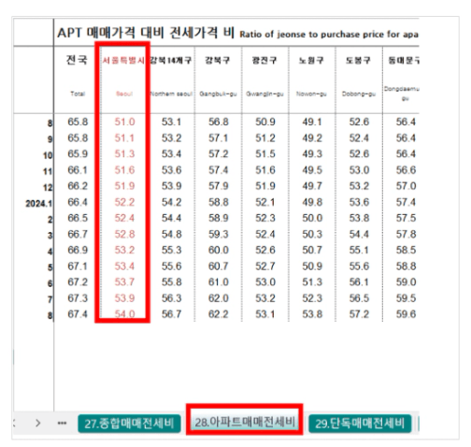Select Northern seoul value 56.7

pos(171,314)
